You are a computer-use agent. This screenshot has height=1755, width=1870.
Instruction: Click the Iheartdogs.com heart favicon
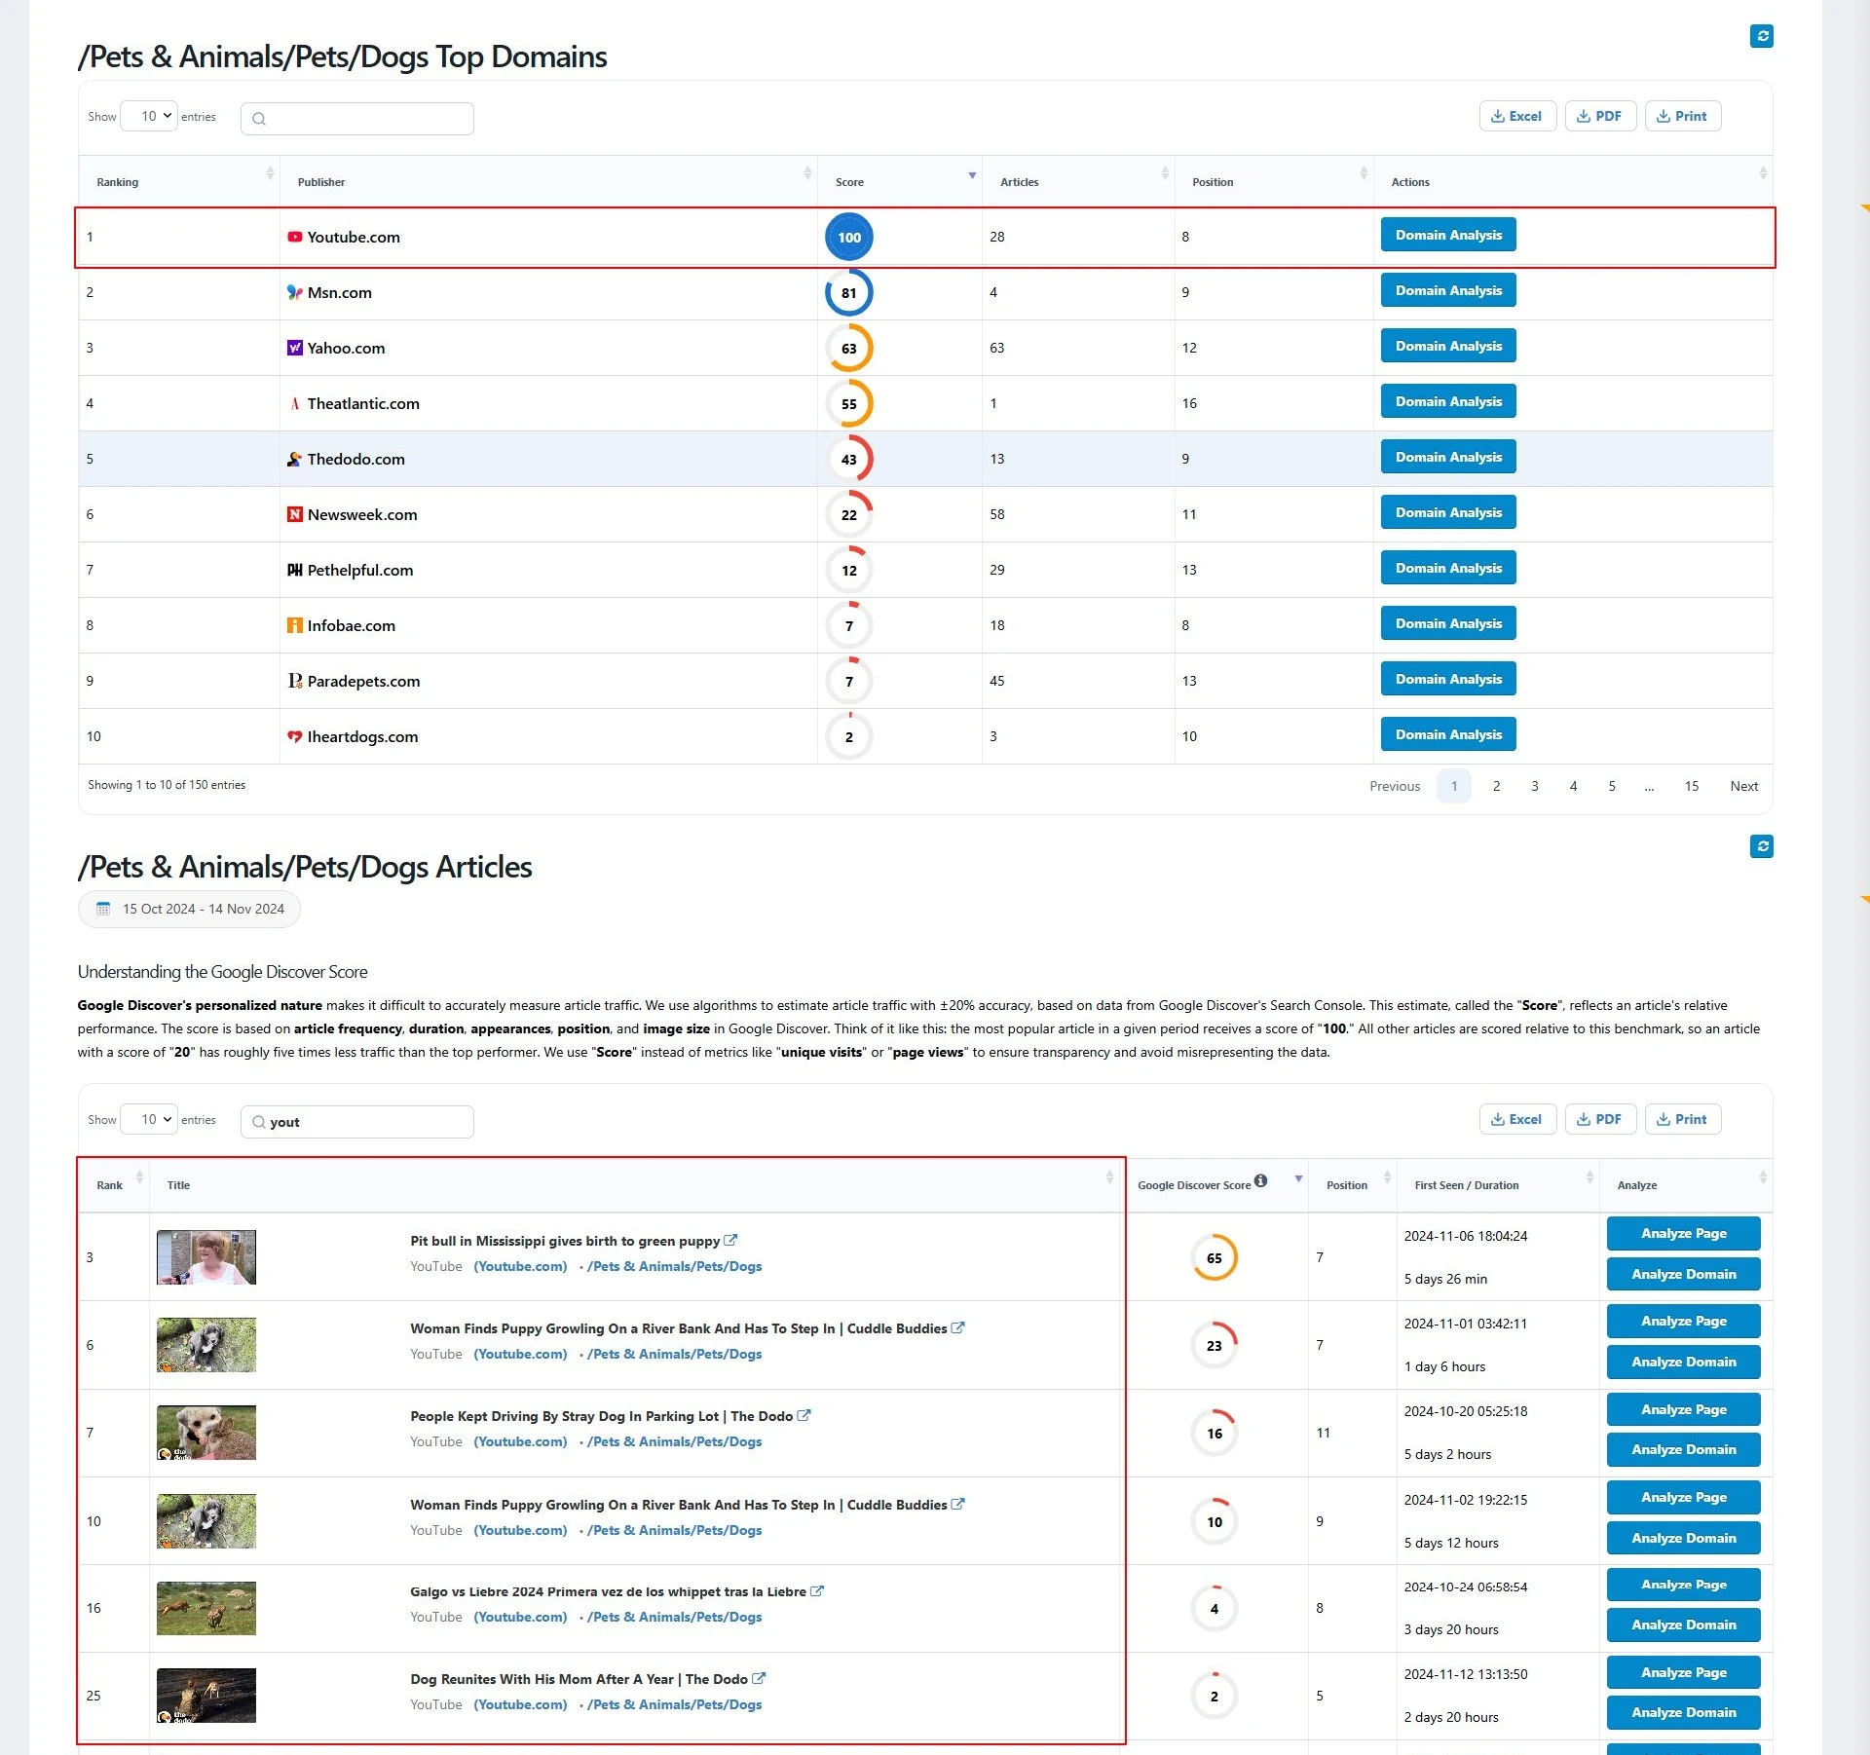point(294,736)
